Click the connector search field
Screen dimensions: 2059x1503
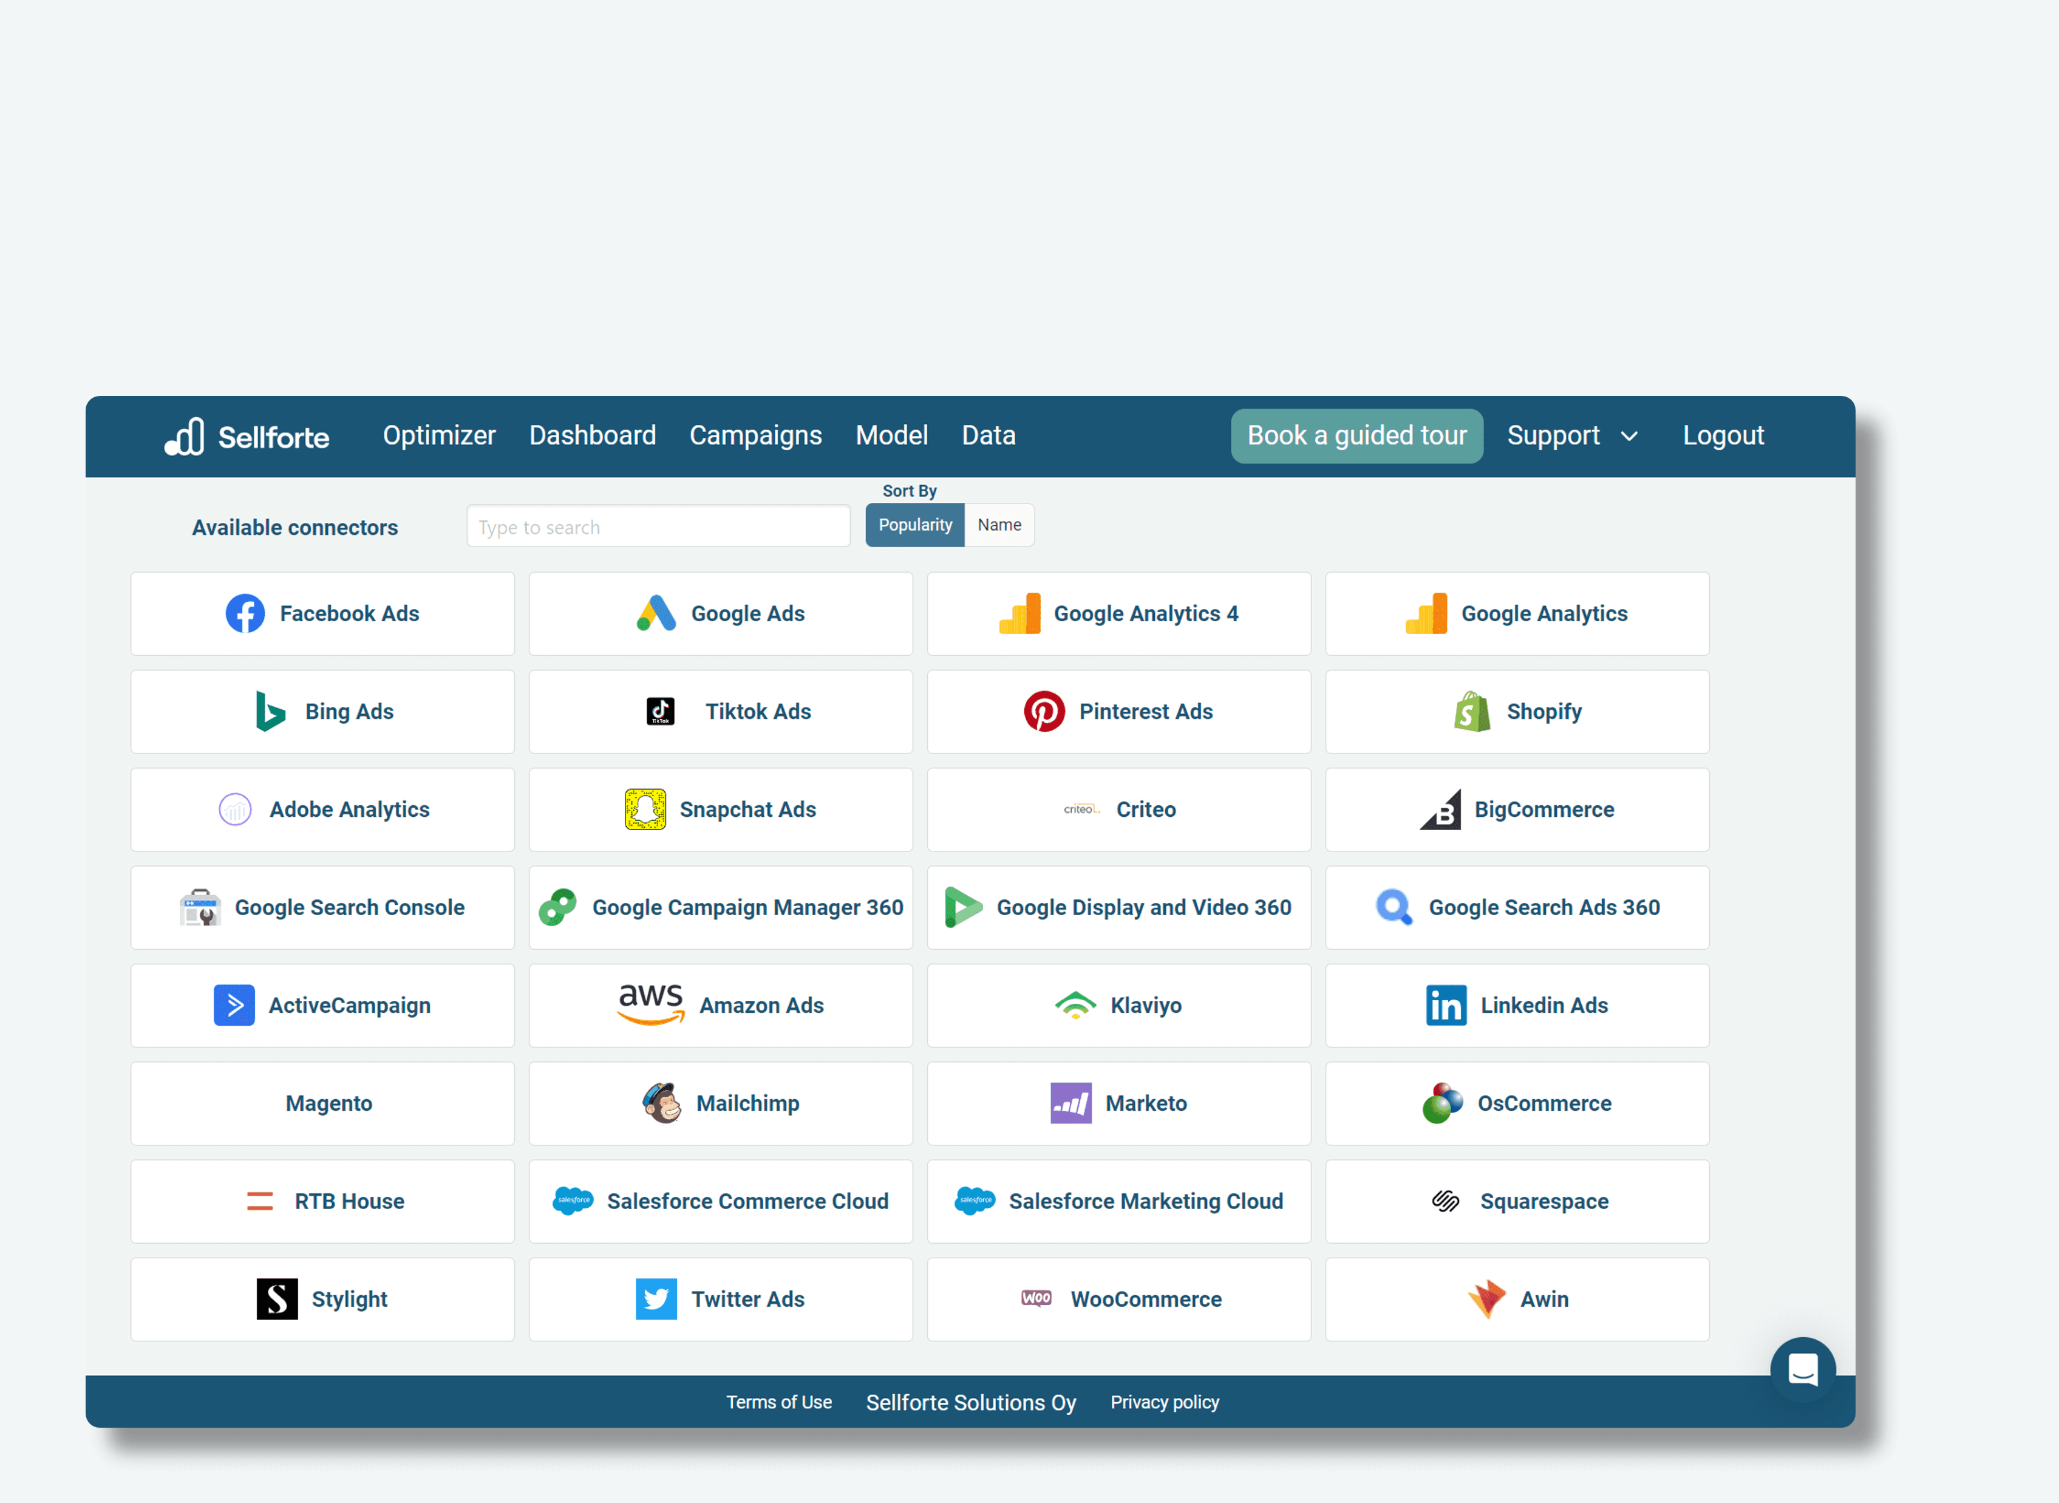click(658, 527)
